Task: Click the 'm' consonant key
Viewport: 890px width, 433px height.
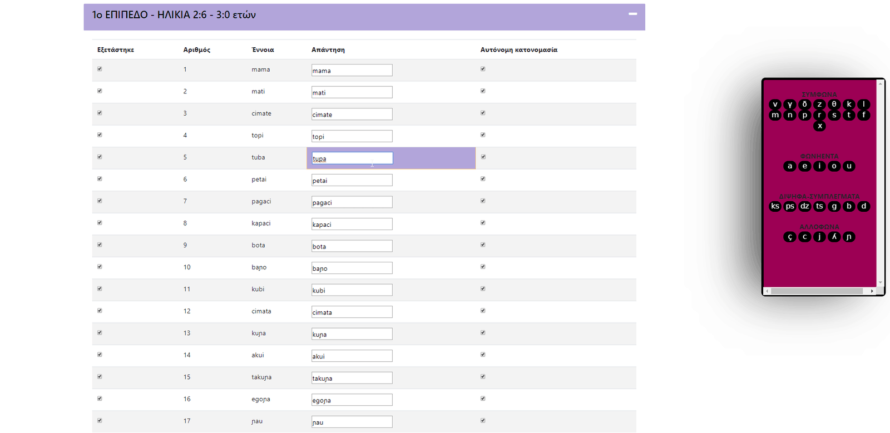Action: pos(775,116)
